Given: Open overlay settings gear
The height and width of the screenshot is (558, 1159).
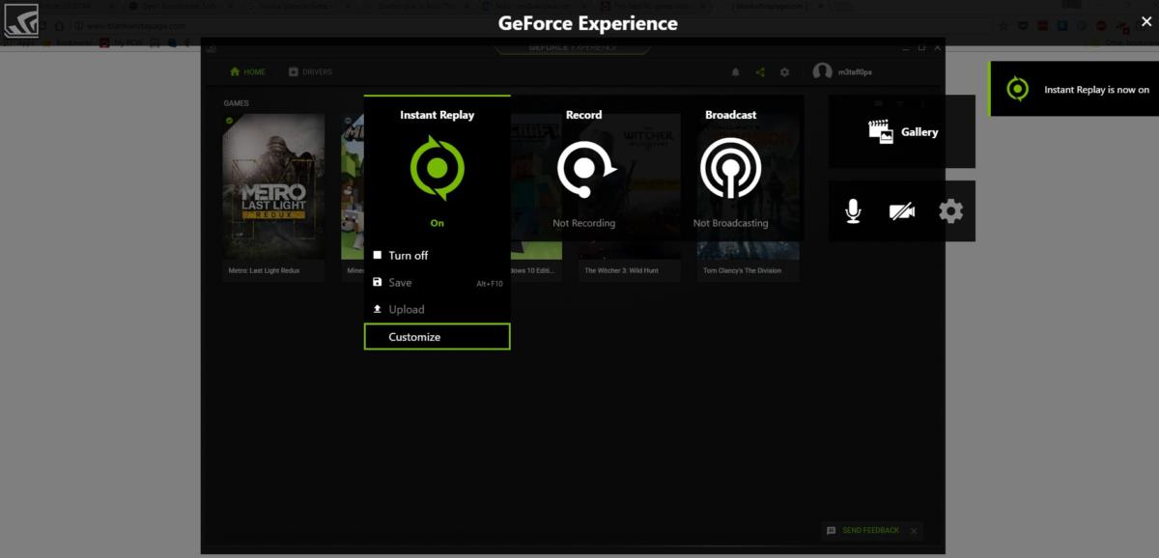Looking at the screenshot, I should tap(951, 211).
